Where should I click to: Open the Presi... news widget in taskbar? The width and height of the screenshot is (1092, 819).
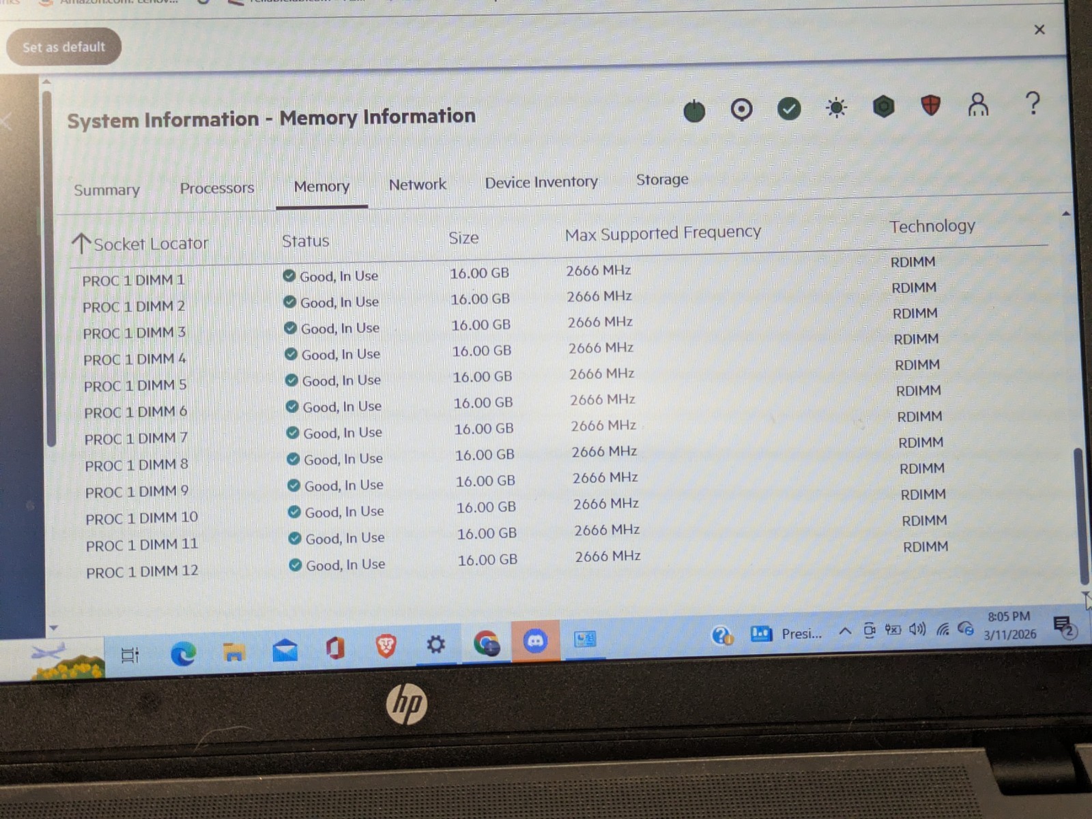(786, 634)
